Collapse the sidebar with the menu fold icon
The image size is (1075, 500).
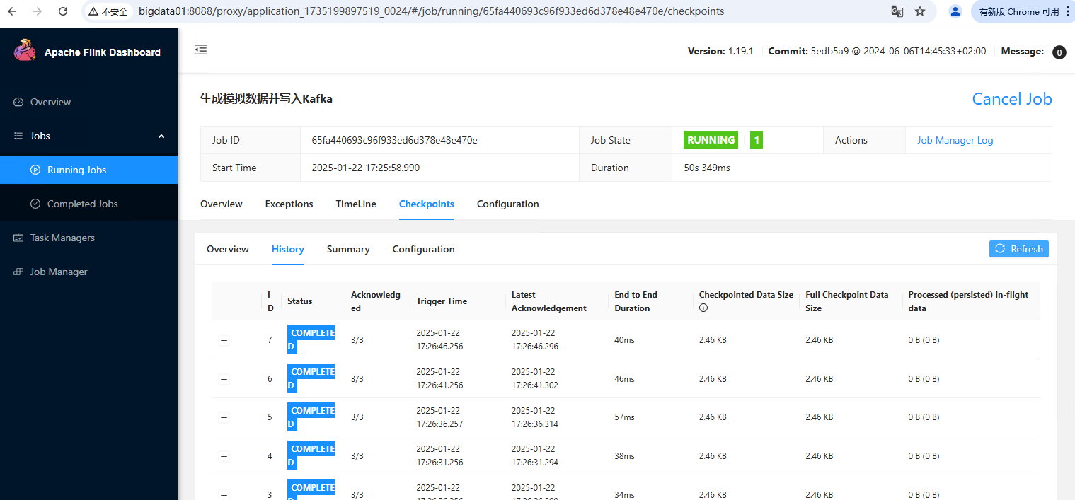pos(201,50)
